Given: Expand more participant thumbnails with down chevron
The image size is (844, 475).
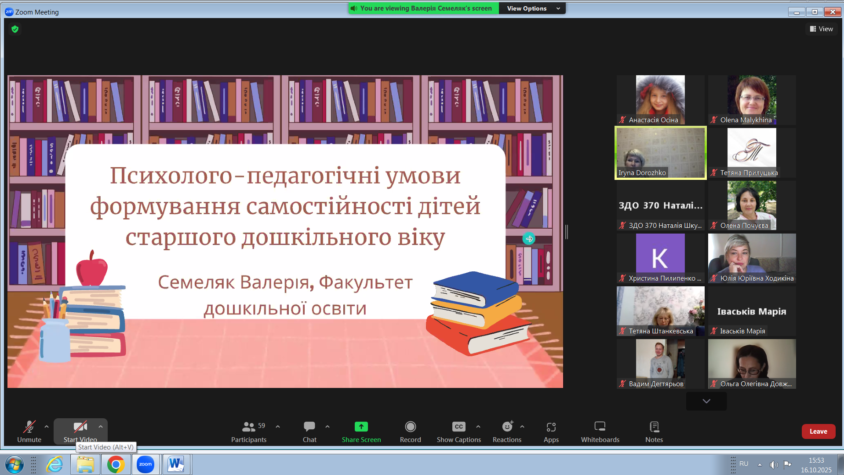Looking at the screenshot, I should coord(706,401).
